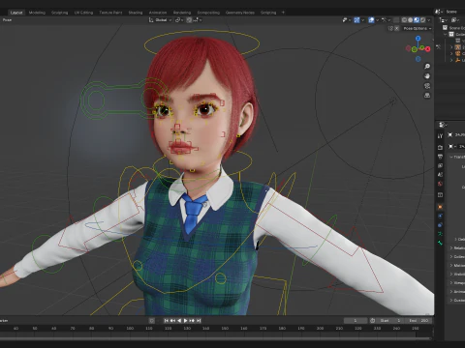Open the object type visibility dropdown

click(x=346, y=20)
